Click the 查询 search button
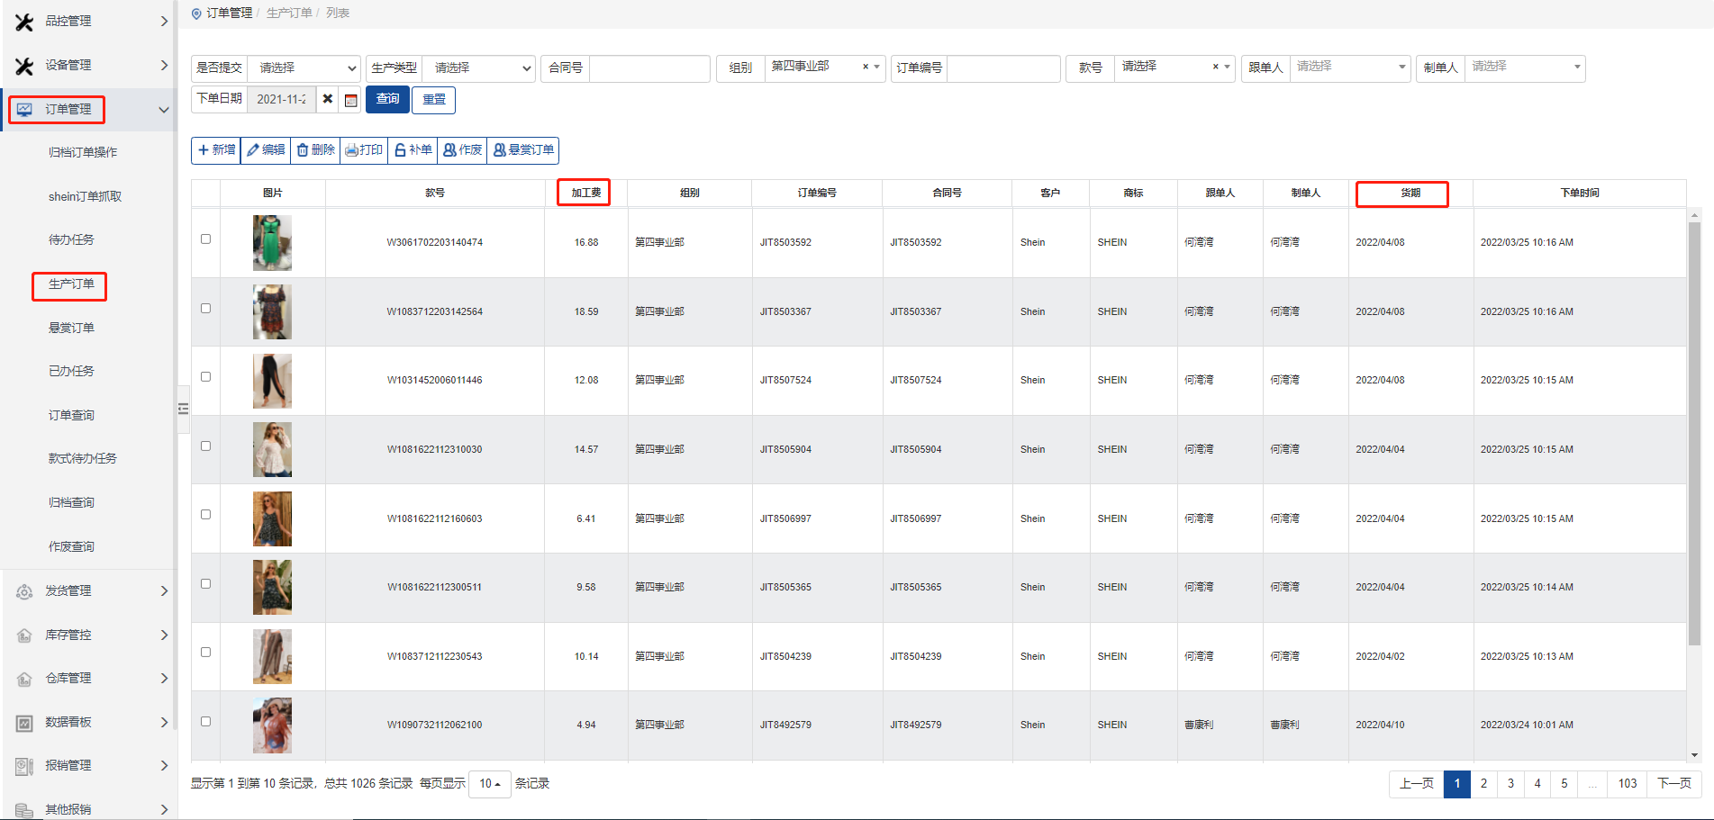This screenshot has height=820, width=1714. tap(387, 99)
